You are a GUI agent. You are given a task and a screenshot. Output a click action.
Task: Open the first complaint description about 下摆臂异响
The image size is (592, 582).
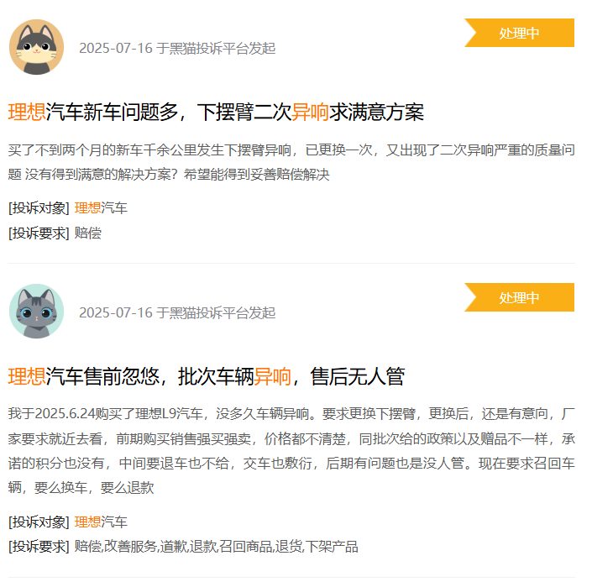[291, 162]
